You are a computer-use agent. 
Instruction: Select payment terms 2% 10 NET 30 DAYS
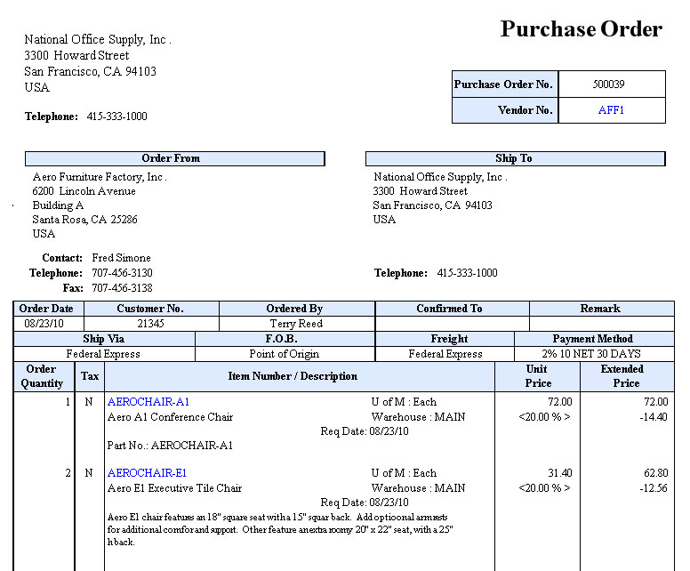point(593,354)
